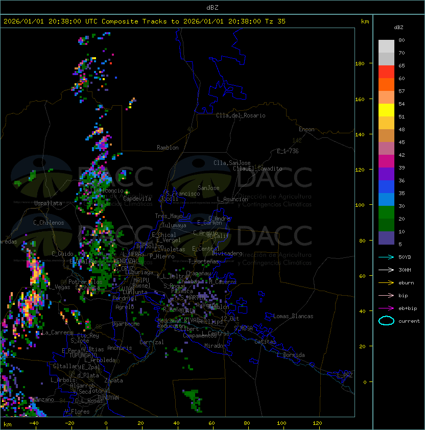Image resolution: width=425 pixels, height=430 pixels.
Task: Click the 'current' legend label
Action: [409, 321]
